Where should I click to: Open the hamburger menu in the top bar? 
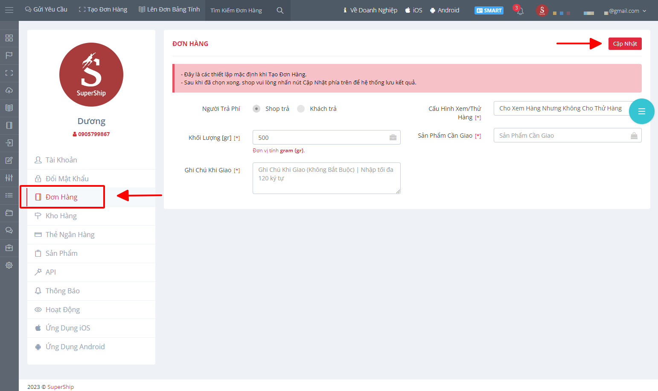[9, 10]
